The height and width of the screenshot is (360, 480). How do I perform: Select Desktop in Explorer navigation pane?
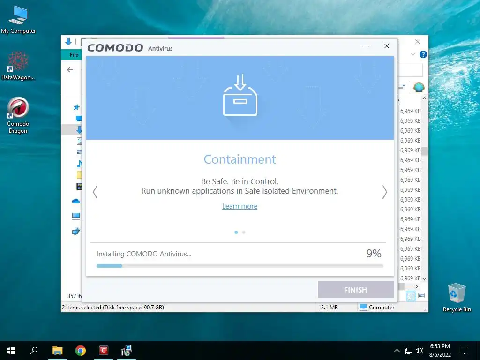point(79,119)
